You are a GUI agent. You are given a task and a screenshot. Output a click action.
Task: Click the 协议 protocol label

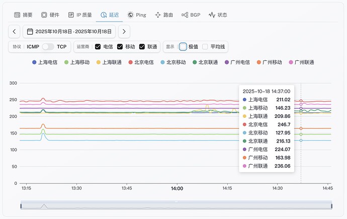coord(17,47)
